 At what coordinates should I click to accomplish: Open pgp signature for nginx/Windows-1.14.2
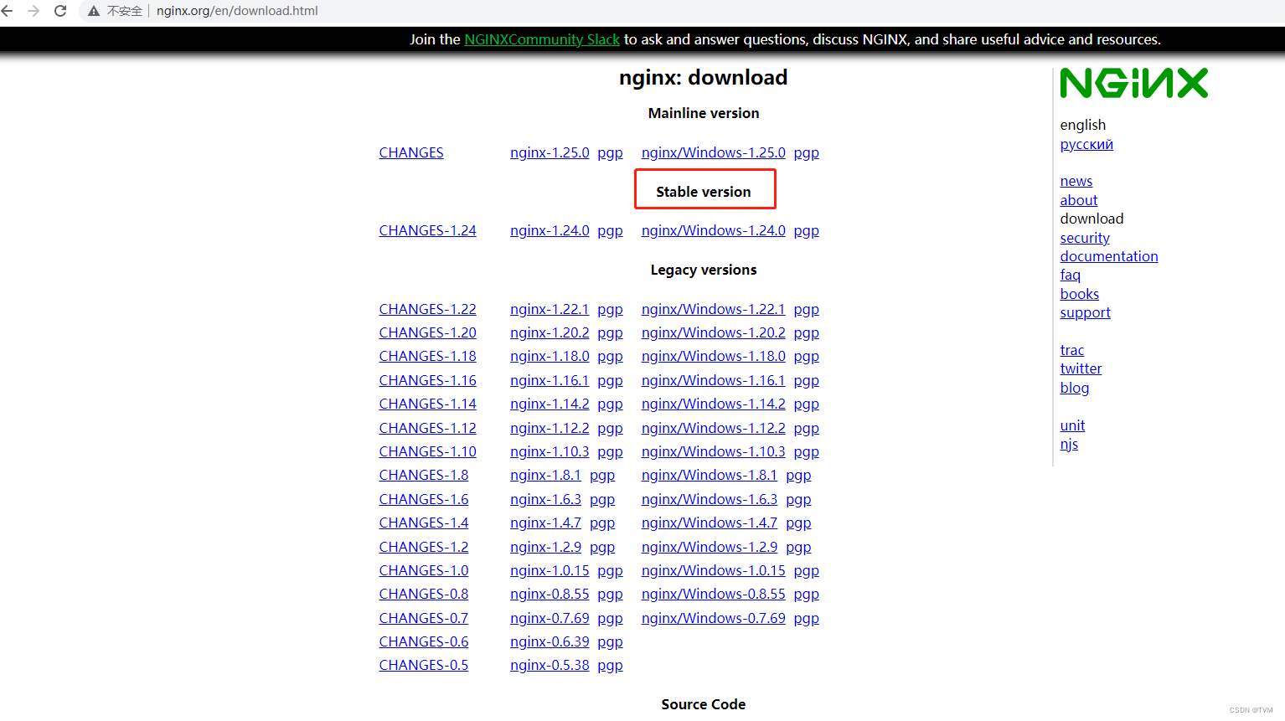(x=807, y=404)
